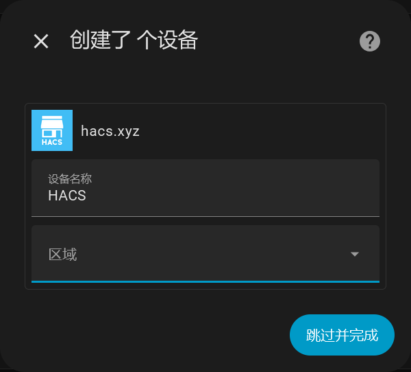Click the grey circle behind the question mark
411x372 pixels.
(370, 41)
